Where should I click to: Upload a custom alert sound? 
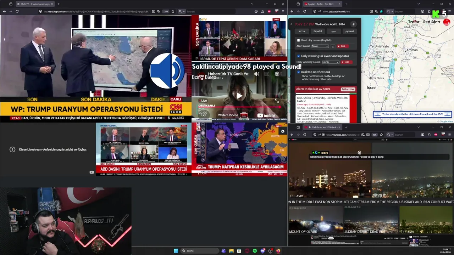pos(333,46)
